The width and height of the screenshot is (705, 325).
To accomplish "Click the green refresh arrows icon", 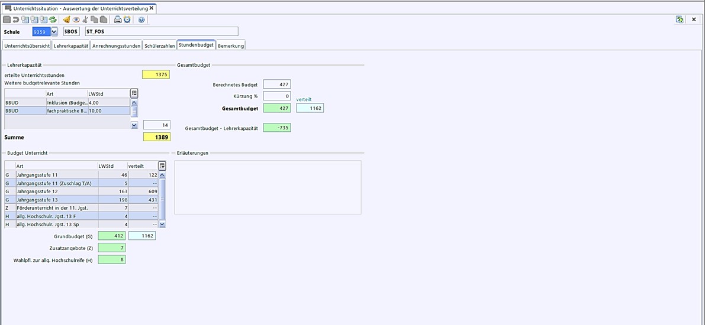I will click(x=53, y=19).
